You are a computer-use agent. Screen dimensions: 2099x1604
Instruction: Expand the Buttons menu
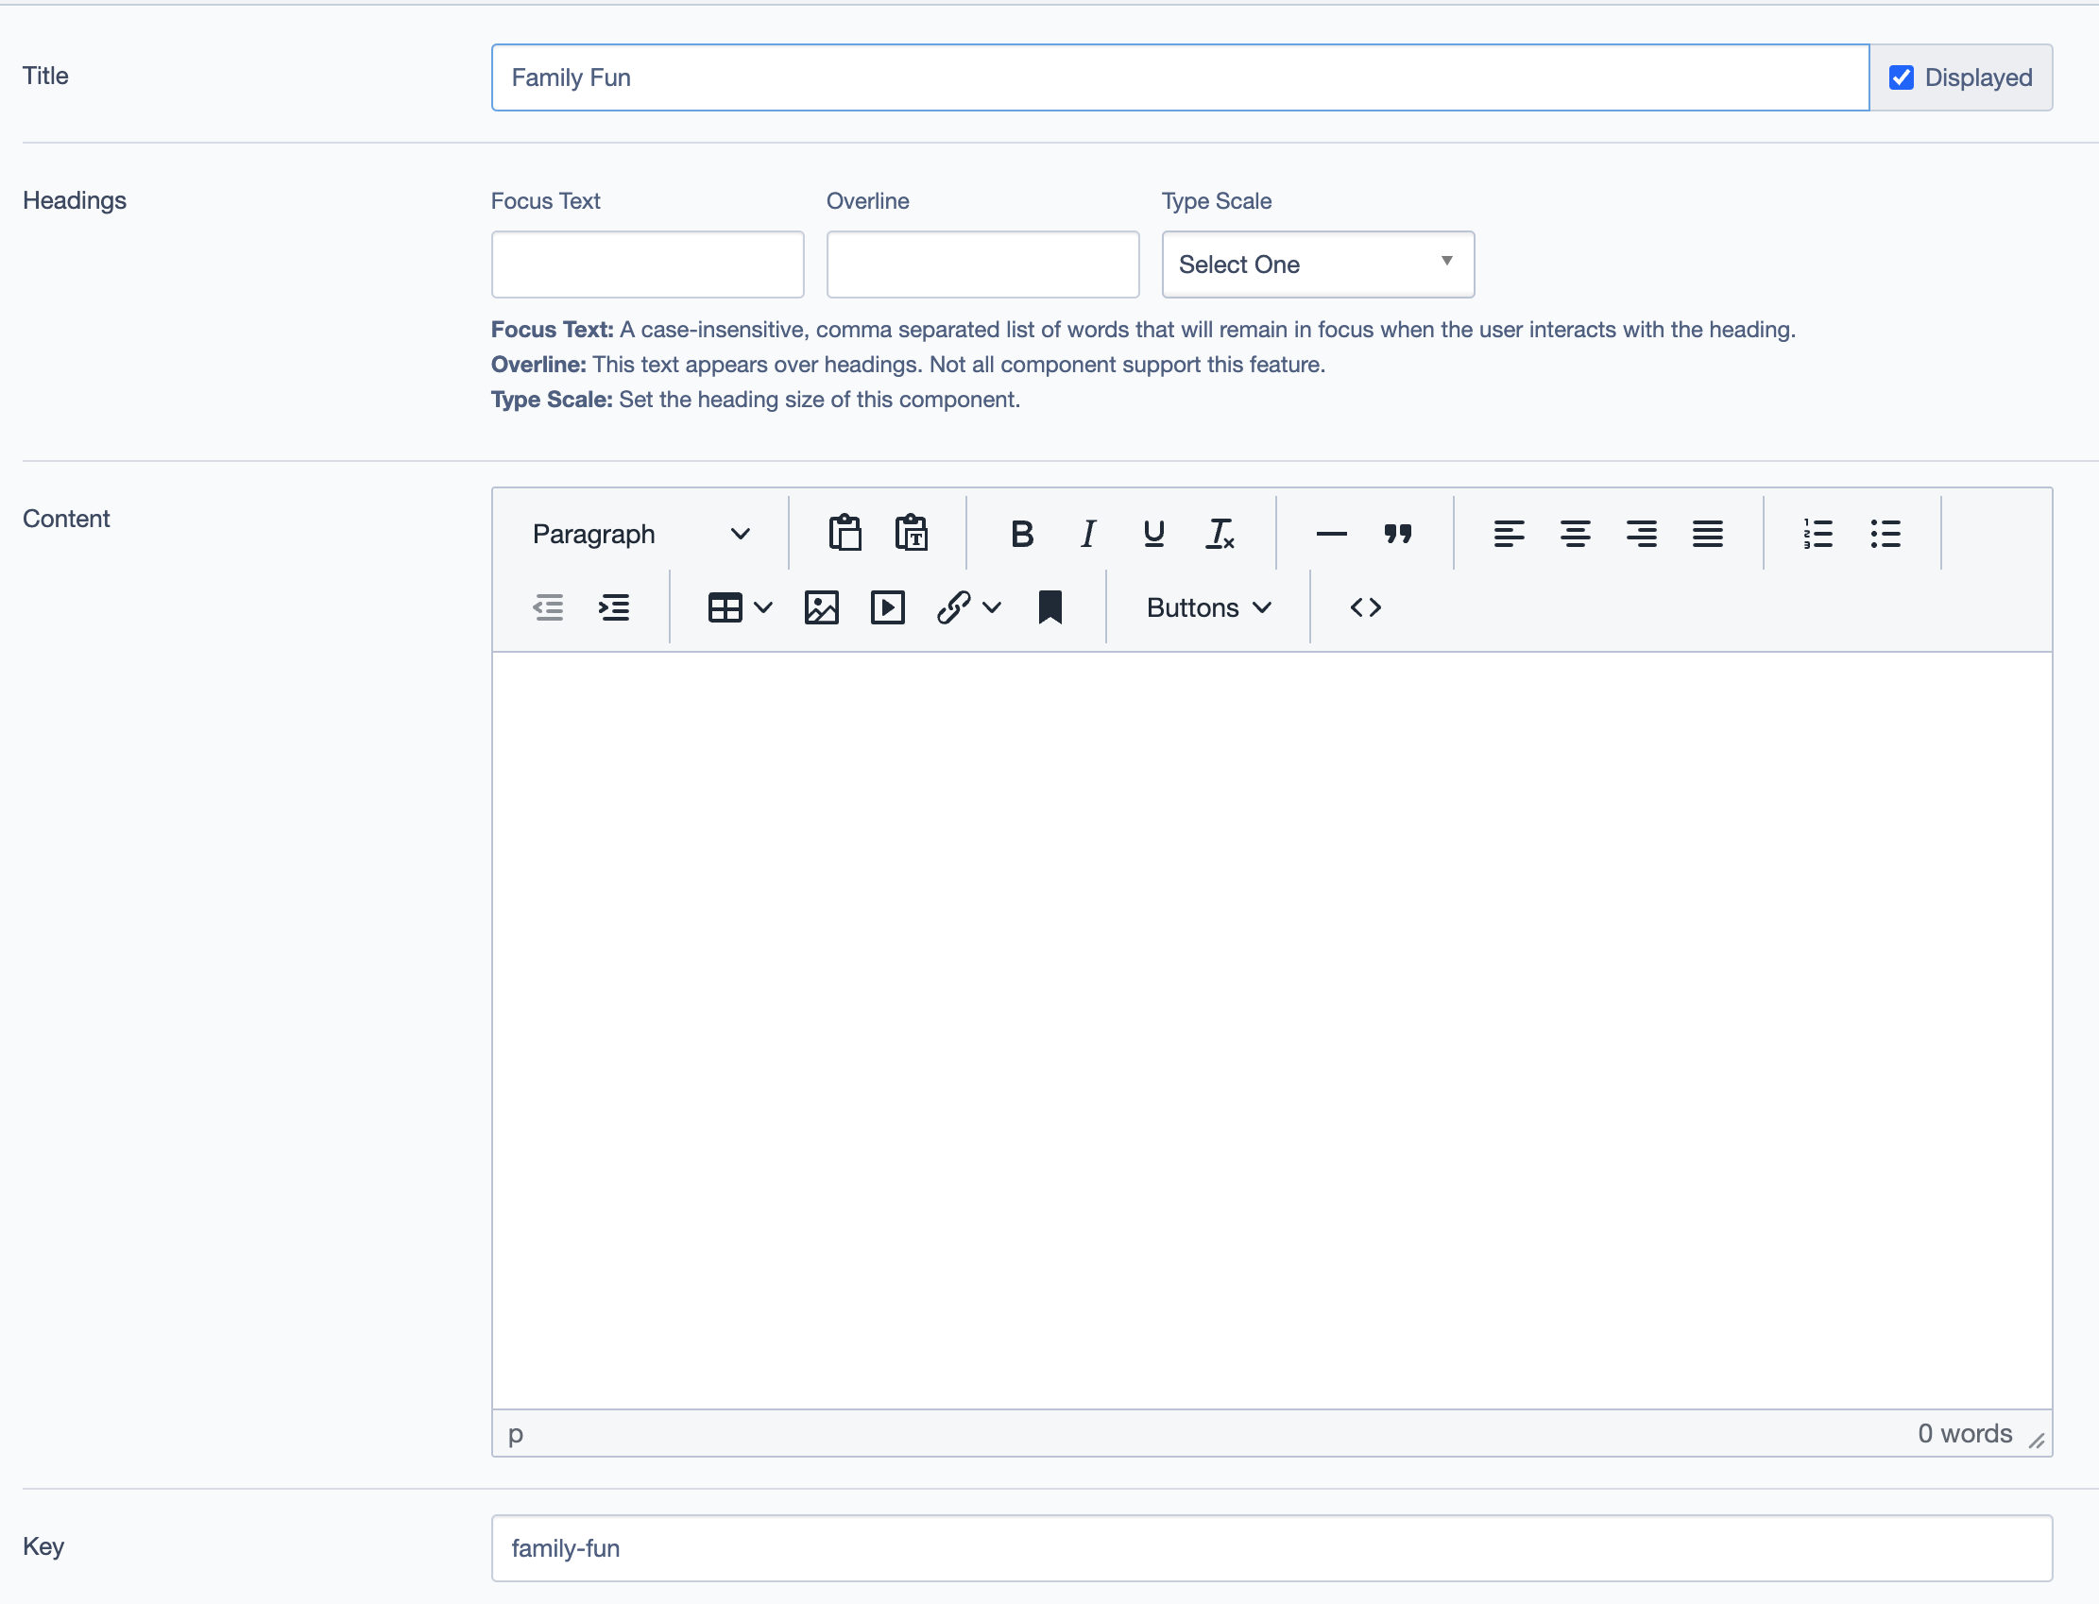click(x=1208, y=607)
